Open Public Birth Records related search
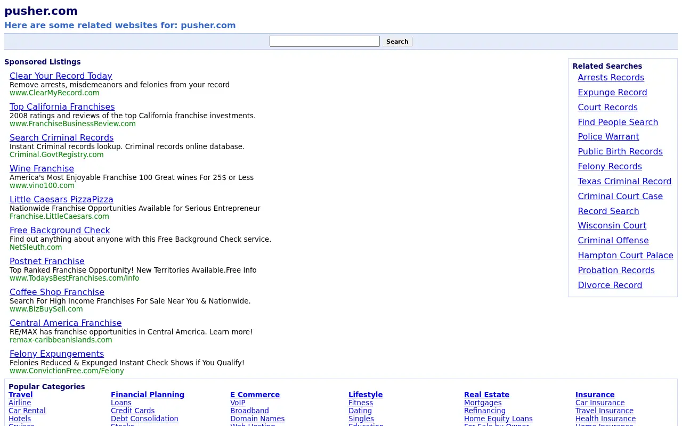The image size is (682, 426). 620,152
